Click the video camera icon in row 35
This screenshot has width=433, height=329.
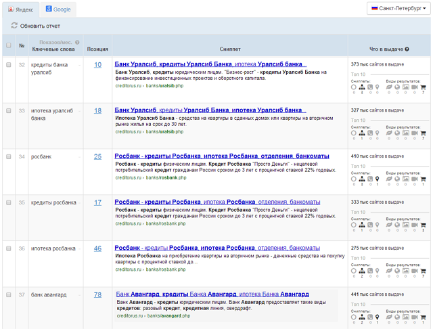tap(415, 225)
